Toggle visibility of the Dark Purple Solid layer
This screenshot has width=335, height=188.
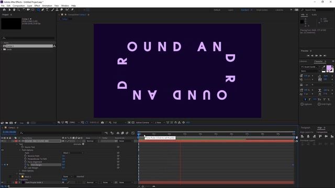2,182
